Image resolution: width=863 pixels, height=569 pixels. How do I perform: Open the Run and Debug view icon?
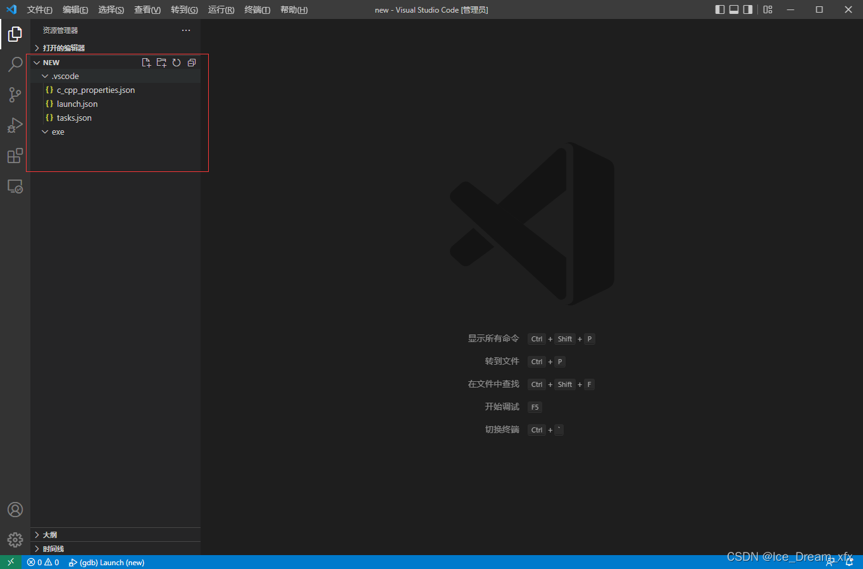pyautogui.click(x=15, y=125)
